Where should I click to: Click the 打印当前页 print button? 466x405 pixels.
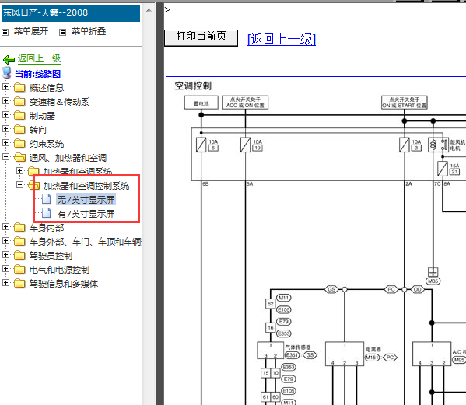click(201, 38)
